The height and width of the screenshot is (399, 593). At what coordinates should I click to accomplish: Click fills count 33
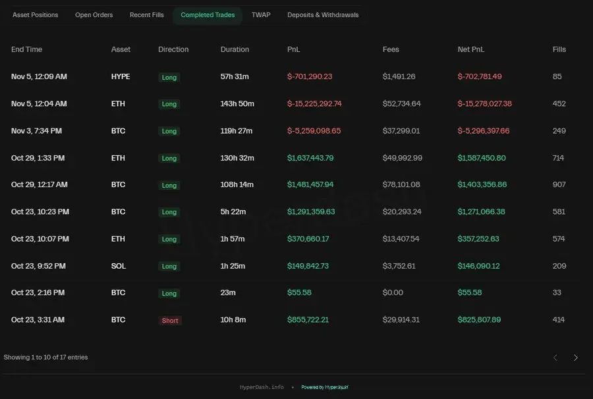pos(557,293)
